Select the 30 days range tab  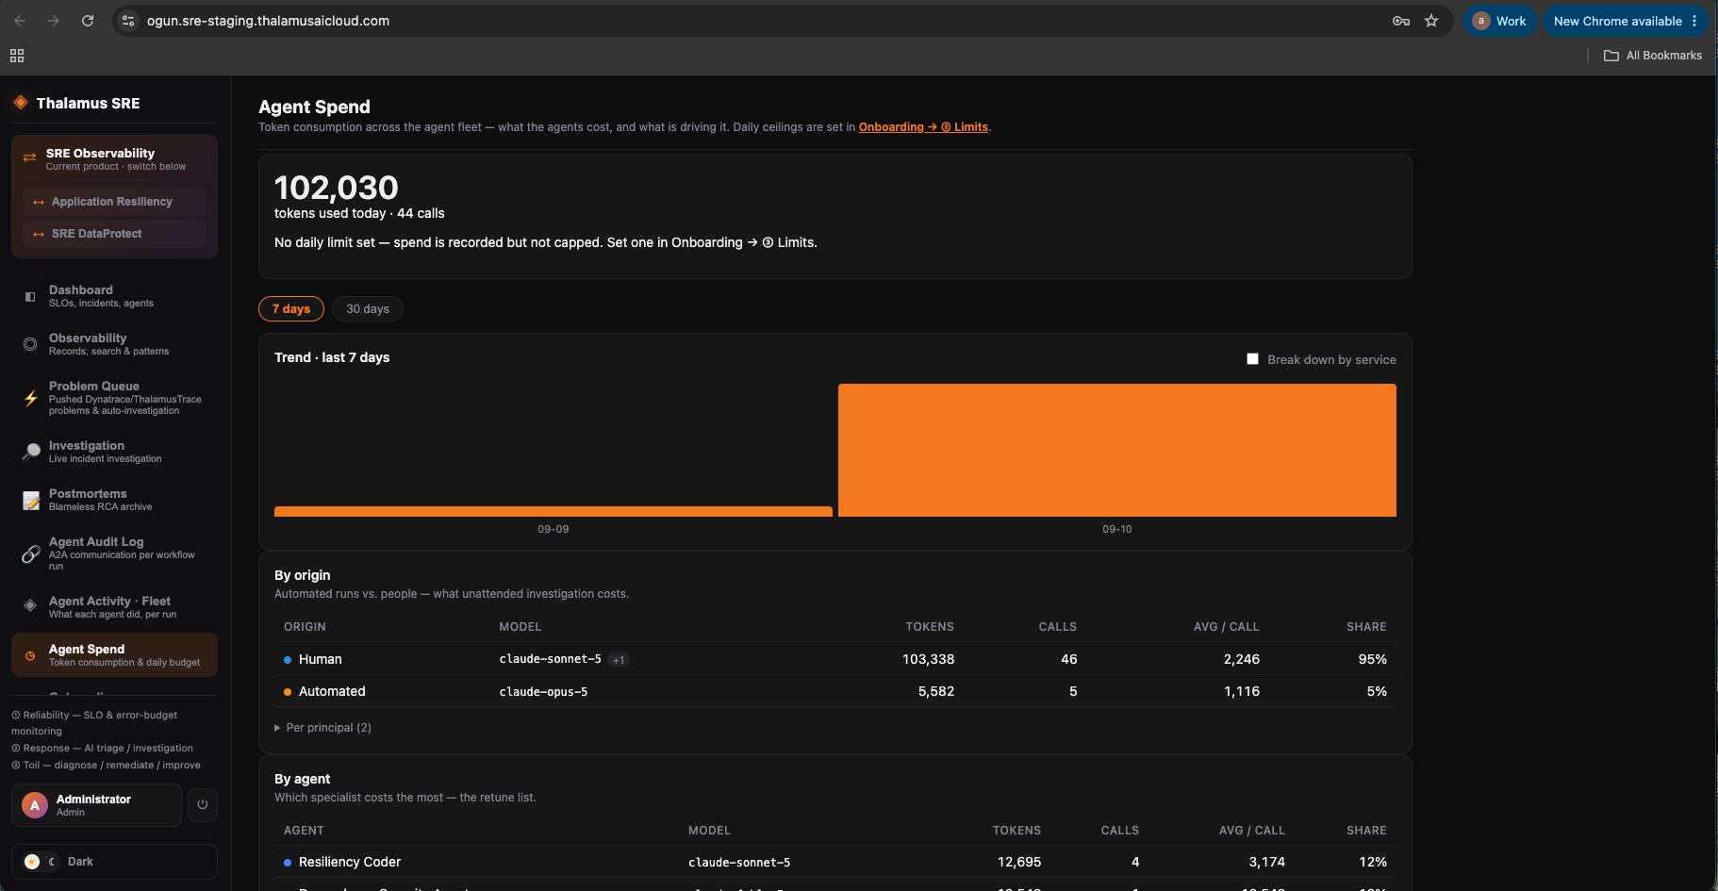pyautogui.click(x=368, y=309)
